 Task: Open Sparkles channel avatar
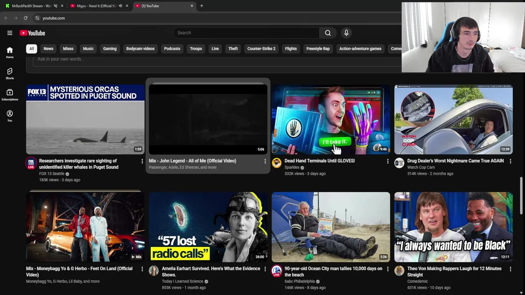pyautogui.click(x=276, y=163)
